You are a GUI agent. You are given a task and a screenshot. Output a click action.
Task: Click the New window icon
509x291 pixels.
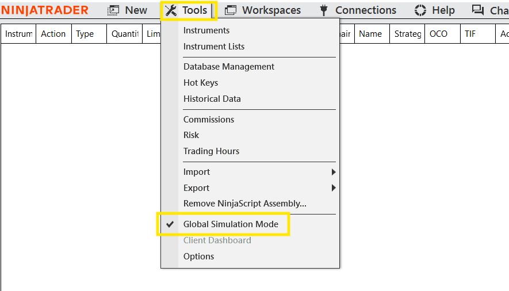pyautogui.click(x=114, y=10)
